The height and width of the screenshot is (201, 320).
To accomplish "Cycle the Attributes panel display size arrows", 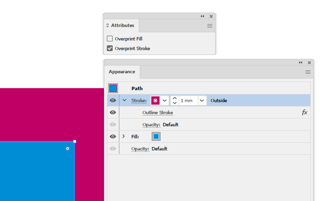I will [x=108, y=26].
